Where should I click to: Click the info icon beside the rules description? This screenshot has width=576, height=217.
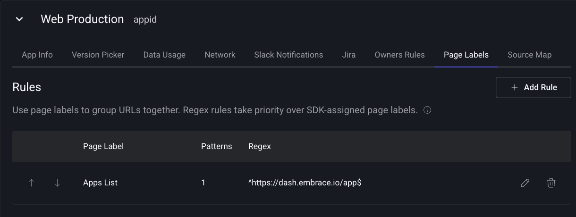pyautogui.click(x=427, y=110)
